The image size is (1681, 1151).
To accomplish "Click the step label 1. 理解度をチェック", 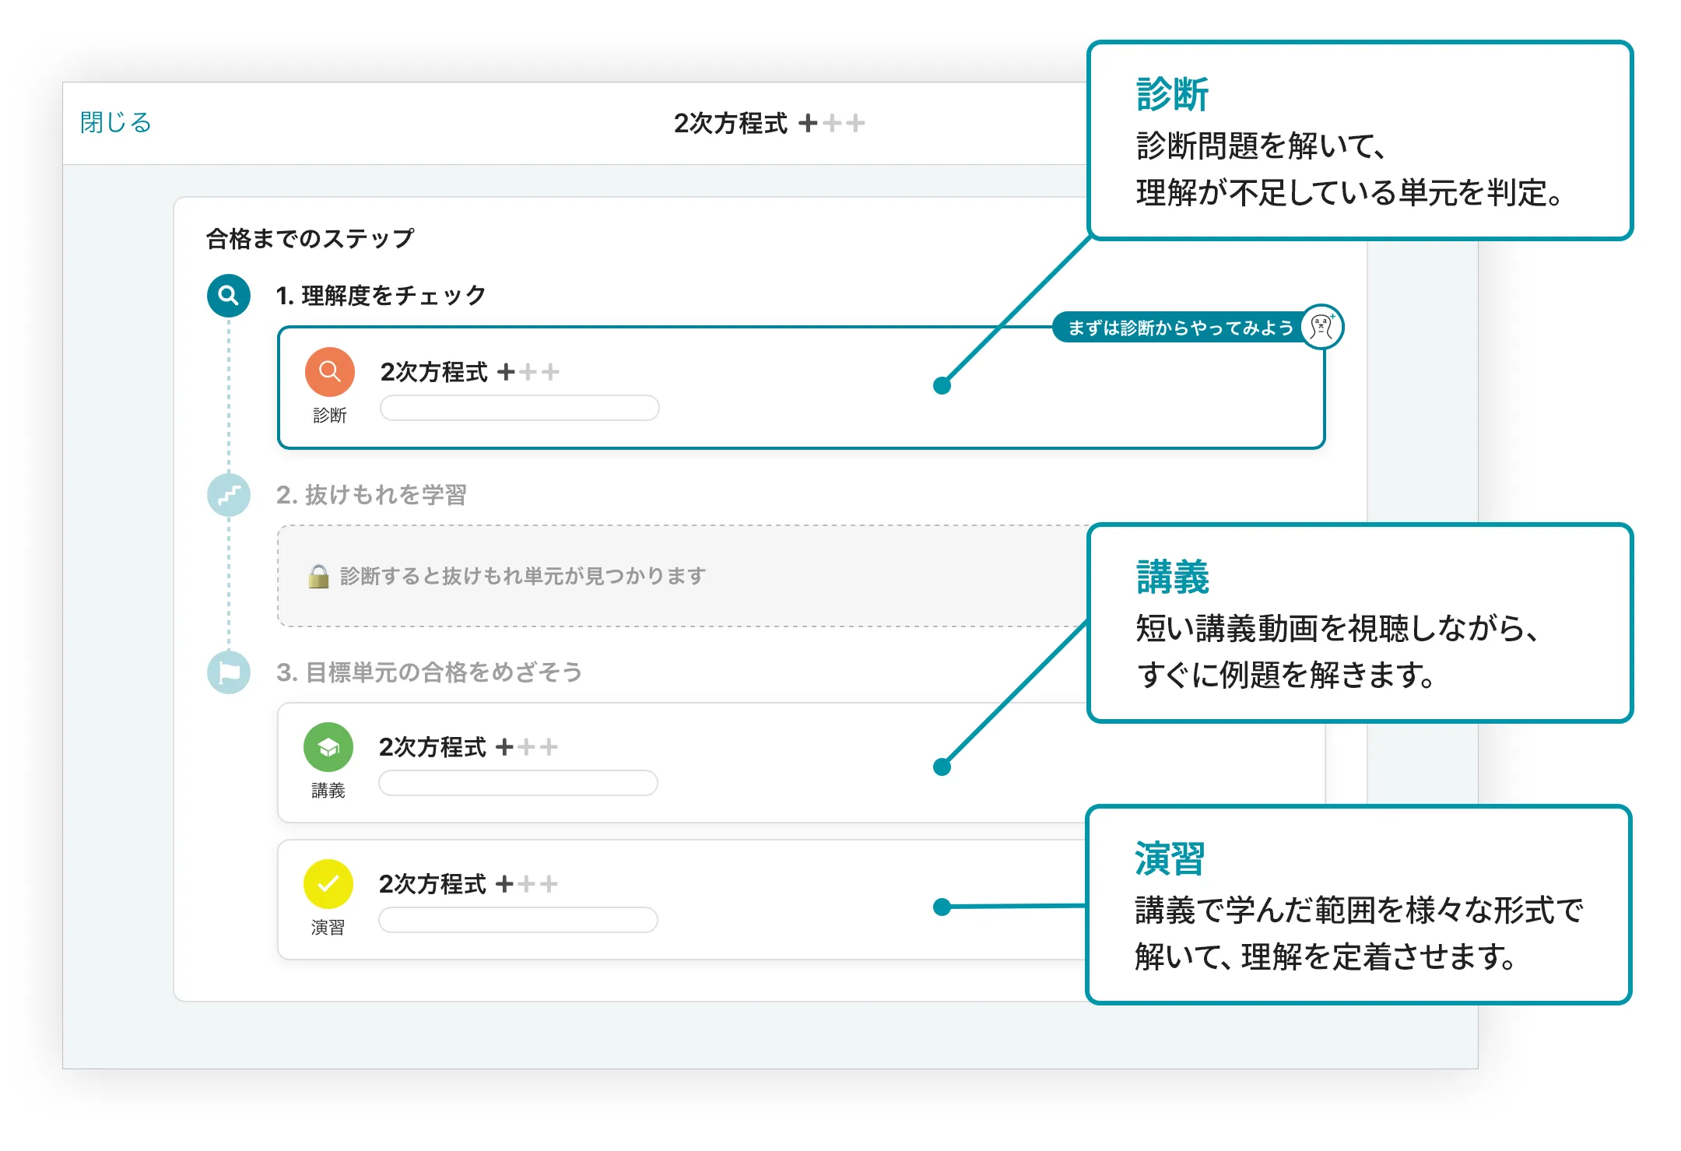I will click(381, 296).
